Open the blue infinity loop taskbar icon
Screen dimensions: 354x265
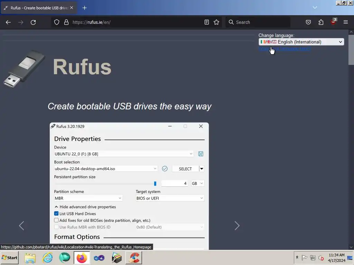pyautogui.click(x=99, y=258)
